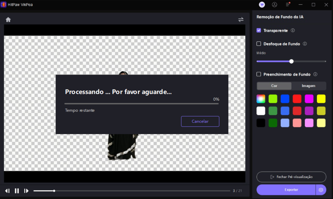The image size is (333, 199).
Task: Open the menu list icon in title bar
Action: (288, 4)
